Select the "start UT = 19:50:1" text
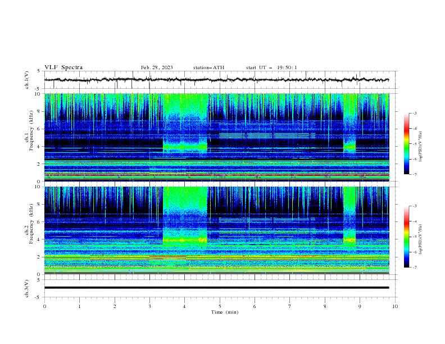 [271, 67]
